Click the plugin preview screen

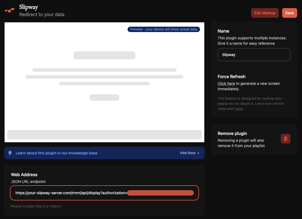[x=104, y=82]
